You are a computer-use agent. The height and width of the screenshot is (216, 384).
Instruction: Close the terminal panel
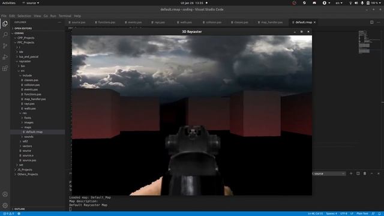click(x=379, y=173)
